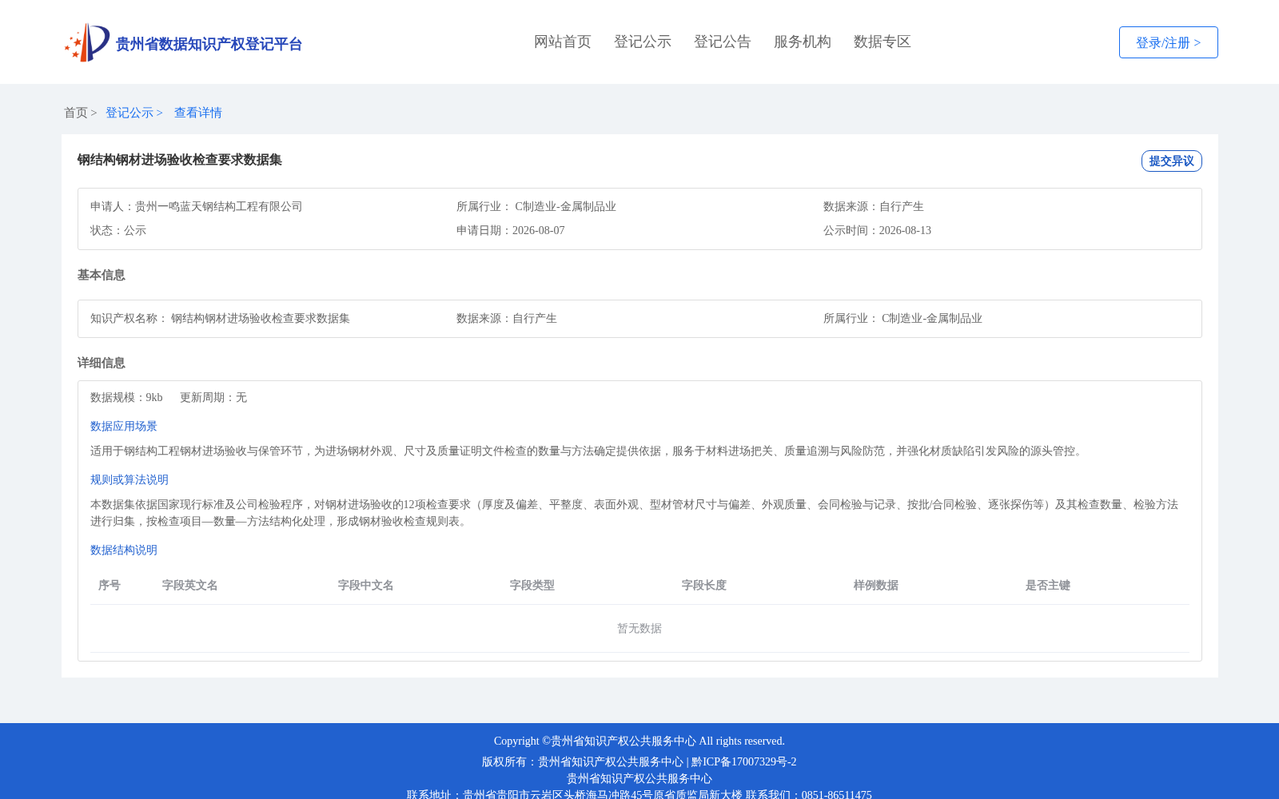This screenshot has height=799, width=1279.
Task: Click 所属行业 value in the 基本信息 box
Action: (932, 318)
